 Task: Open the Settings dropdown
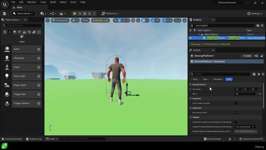[x=255, y=13]
